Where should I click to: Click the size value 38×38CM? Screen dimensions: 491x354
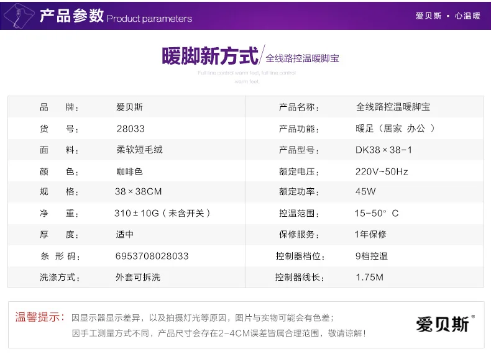pos(139,191)
